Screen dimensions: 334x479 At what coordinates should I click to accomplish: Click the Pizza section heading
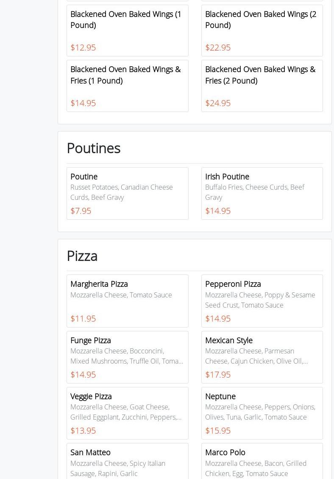click(82, 256)
